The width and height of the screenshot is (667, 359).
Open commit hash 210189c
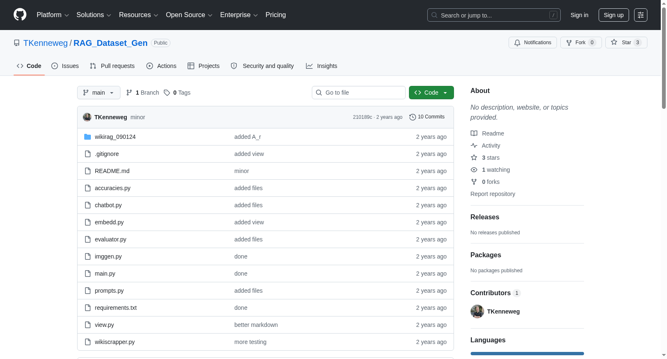point(362,117)
